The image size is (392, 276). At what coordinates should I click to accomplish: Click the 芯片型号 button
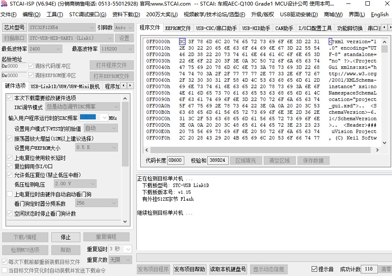tap(14, 27)
